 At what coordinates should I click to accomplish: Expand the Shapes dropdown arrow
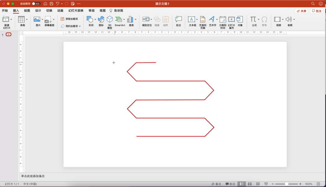click(95, 20)
